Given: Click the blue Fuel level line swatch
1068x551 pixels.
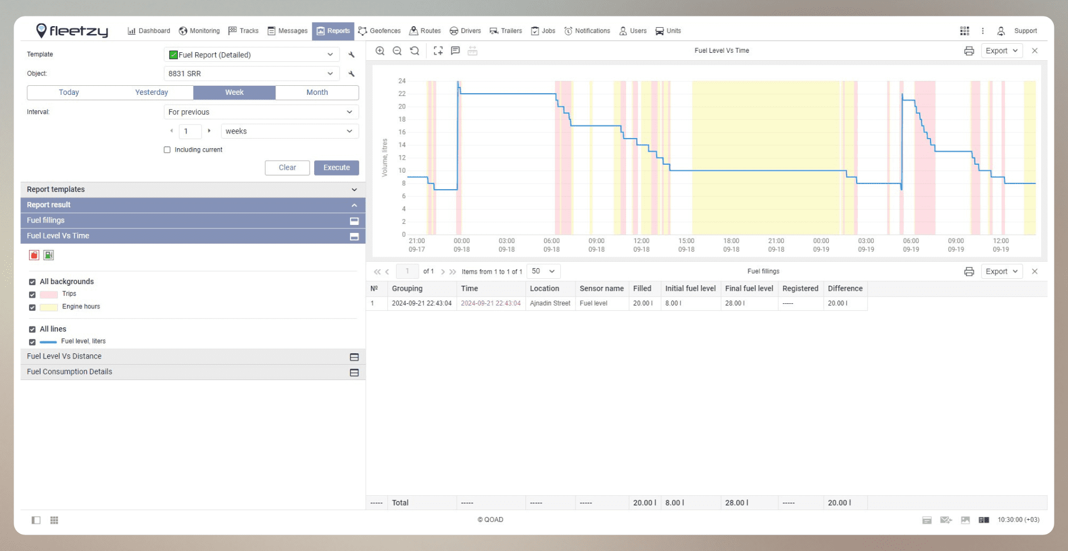Looking at the screenshot, I should pyautogui.click(x=48, y=342).
